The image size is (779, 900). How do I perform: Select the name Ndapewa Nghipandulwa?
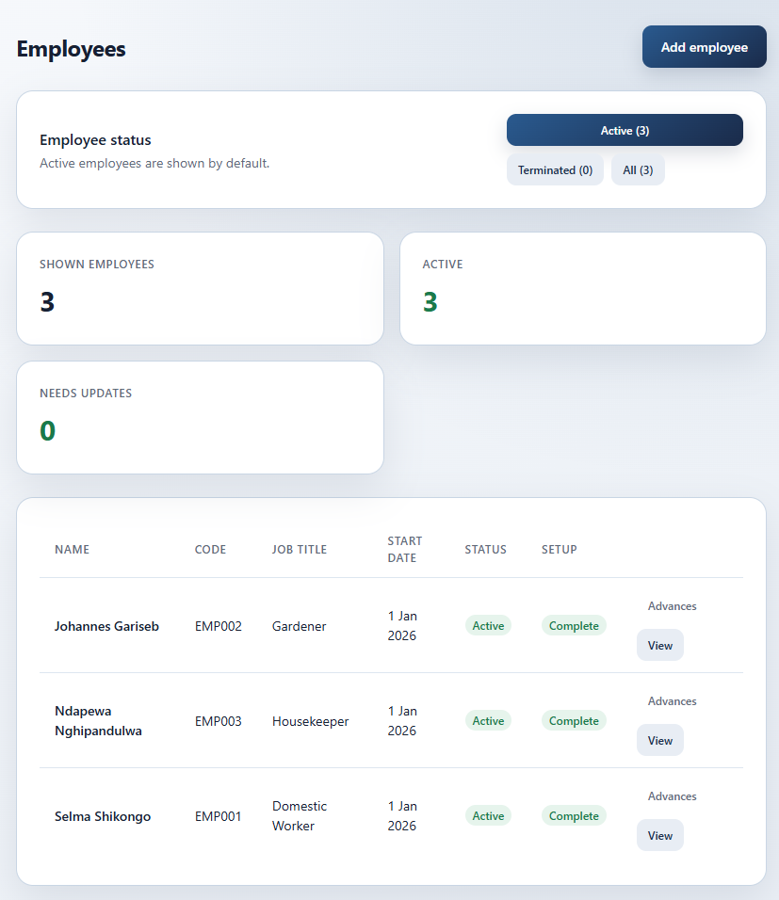coord(98,721)
